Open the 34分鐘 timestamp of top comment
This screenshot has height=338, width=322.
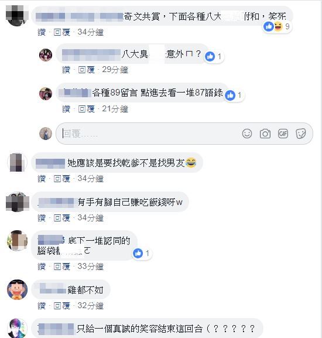click(x=91, y=32)
